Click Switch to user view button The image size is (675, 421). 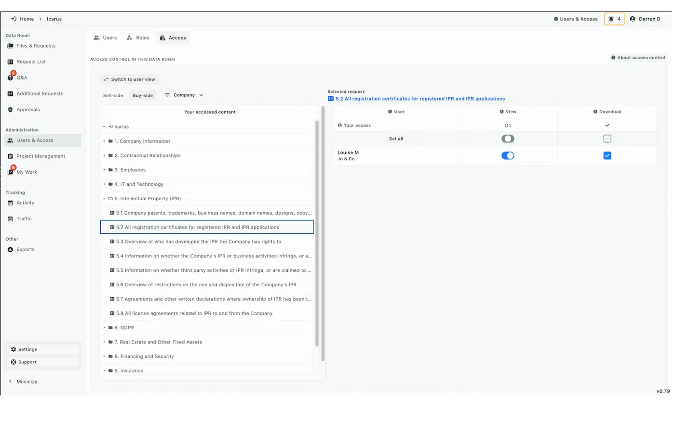130,79
